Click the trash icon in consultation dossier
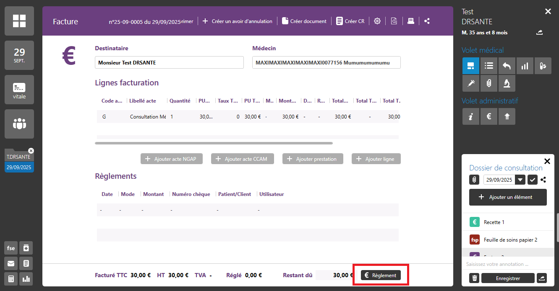The height and width of the screenshot is (291, 559). pos(474,278)
